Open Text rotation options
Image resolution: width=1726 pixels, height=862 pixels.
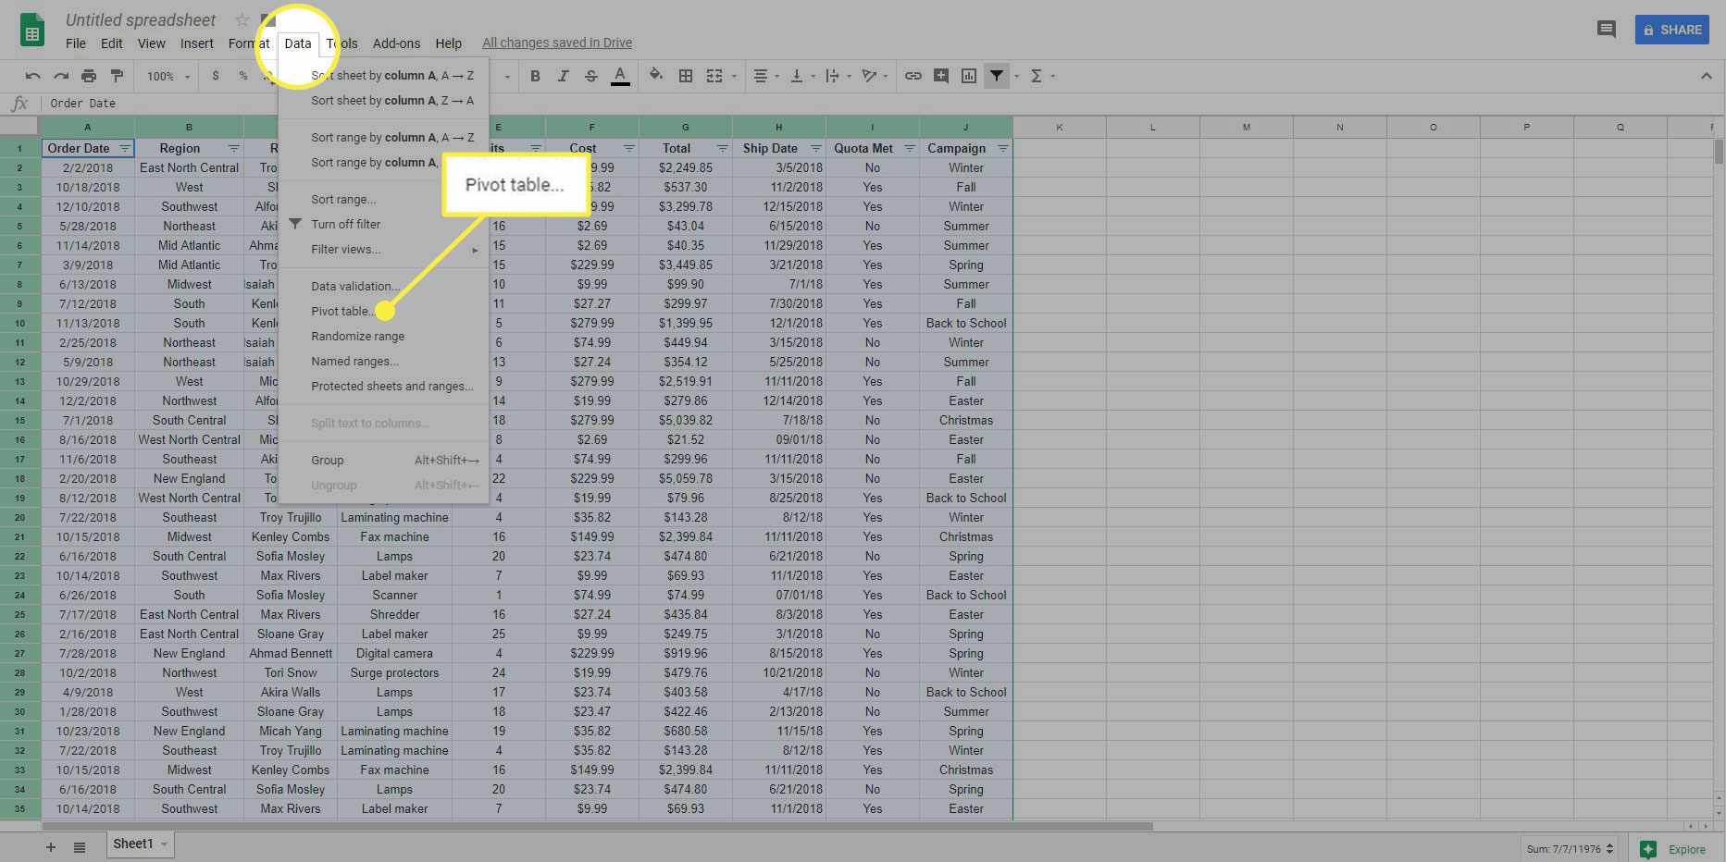click(868, 76)
